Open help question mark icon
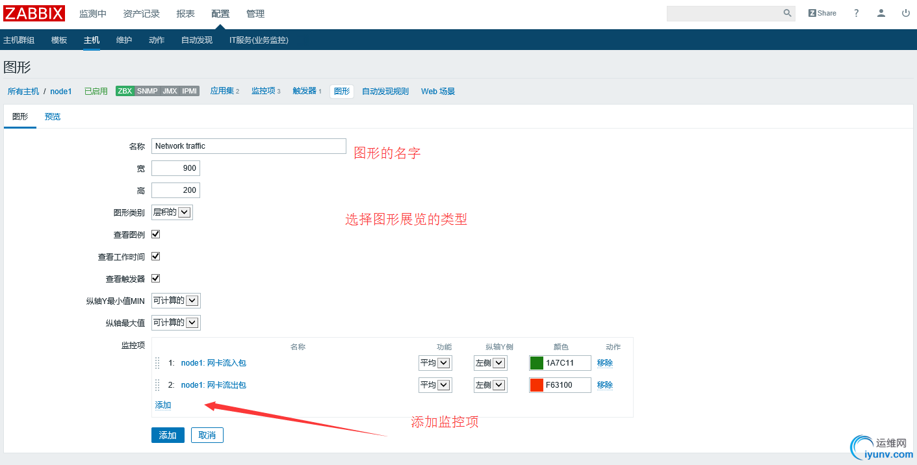Viewport: 917px width, 465px height. click(857, 13)
